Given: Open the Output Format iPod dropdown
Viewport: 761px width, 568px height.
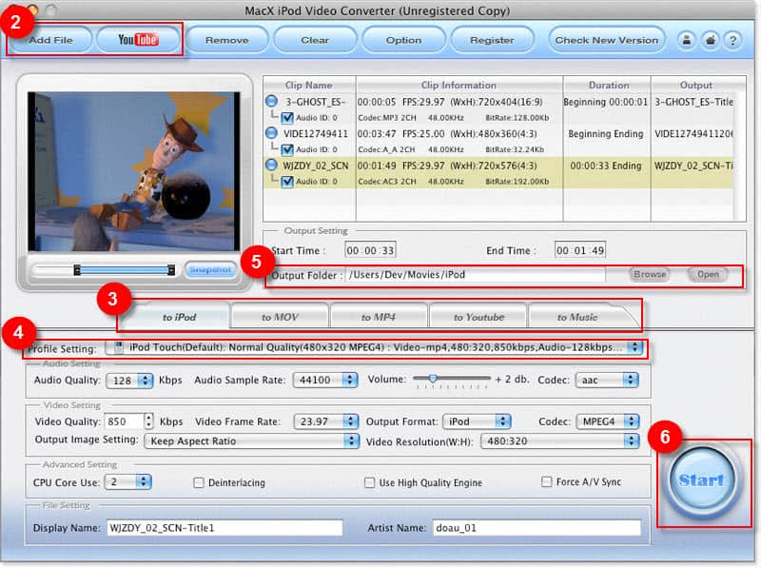Looking at the screenshot, I should [477, 421].
